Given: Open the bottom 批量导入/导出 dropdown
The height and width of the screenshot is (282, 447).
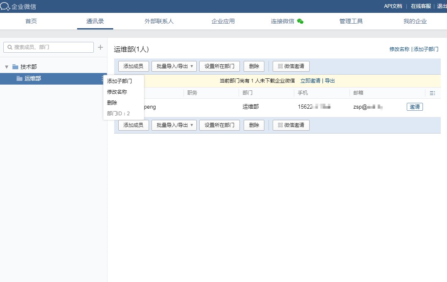Looking at the screenshot, I should (174, 125).
